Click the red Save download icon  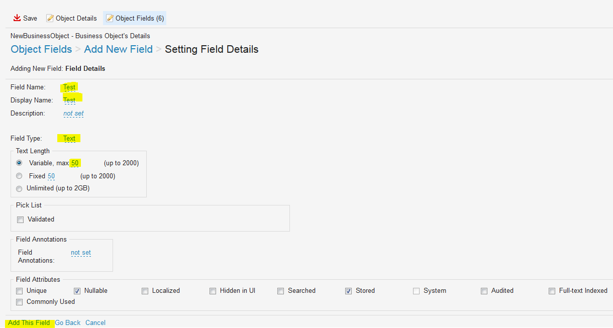coord(17,18)
